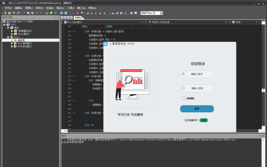Pin the 解决方案 panel with the pushpin icon
This screenshot has height=167, width=267.
(55, 17)
